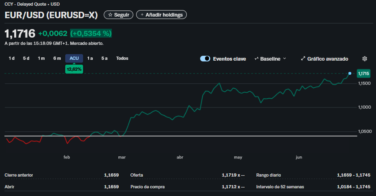376x196 pixels.
Task: Click the 12,62% performance badge
Action: pos(74,69)
